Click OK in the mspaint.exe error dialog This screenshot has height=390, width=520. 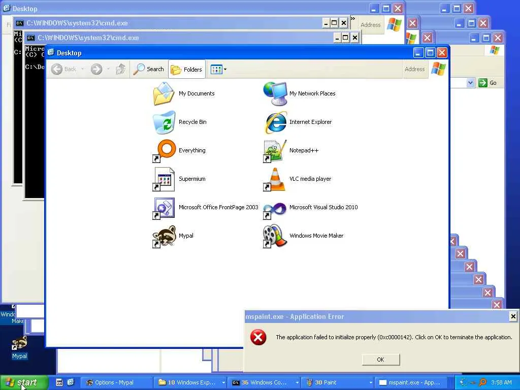click(381, 360)
